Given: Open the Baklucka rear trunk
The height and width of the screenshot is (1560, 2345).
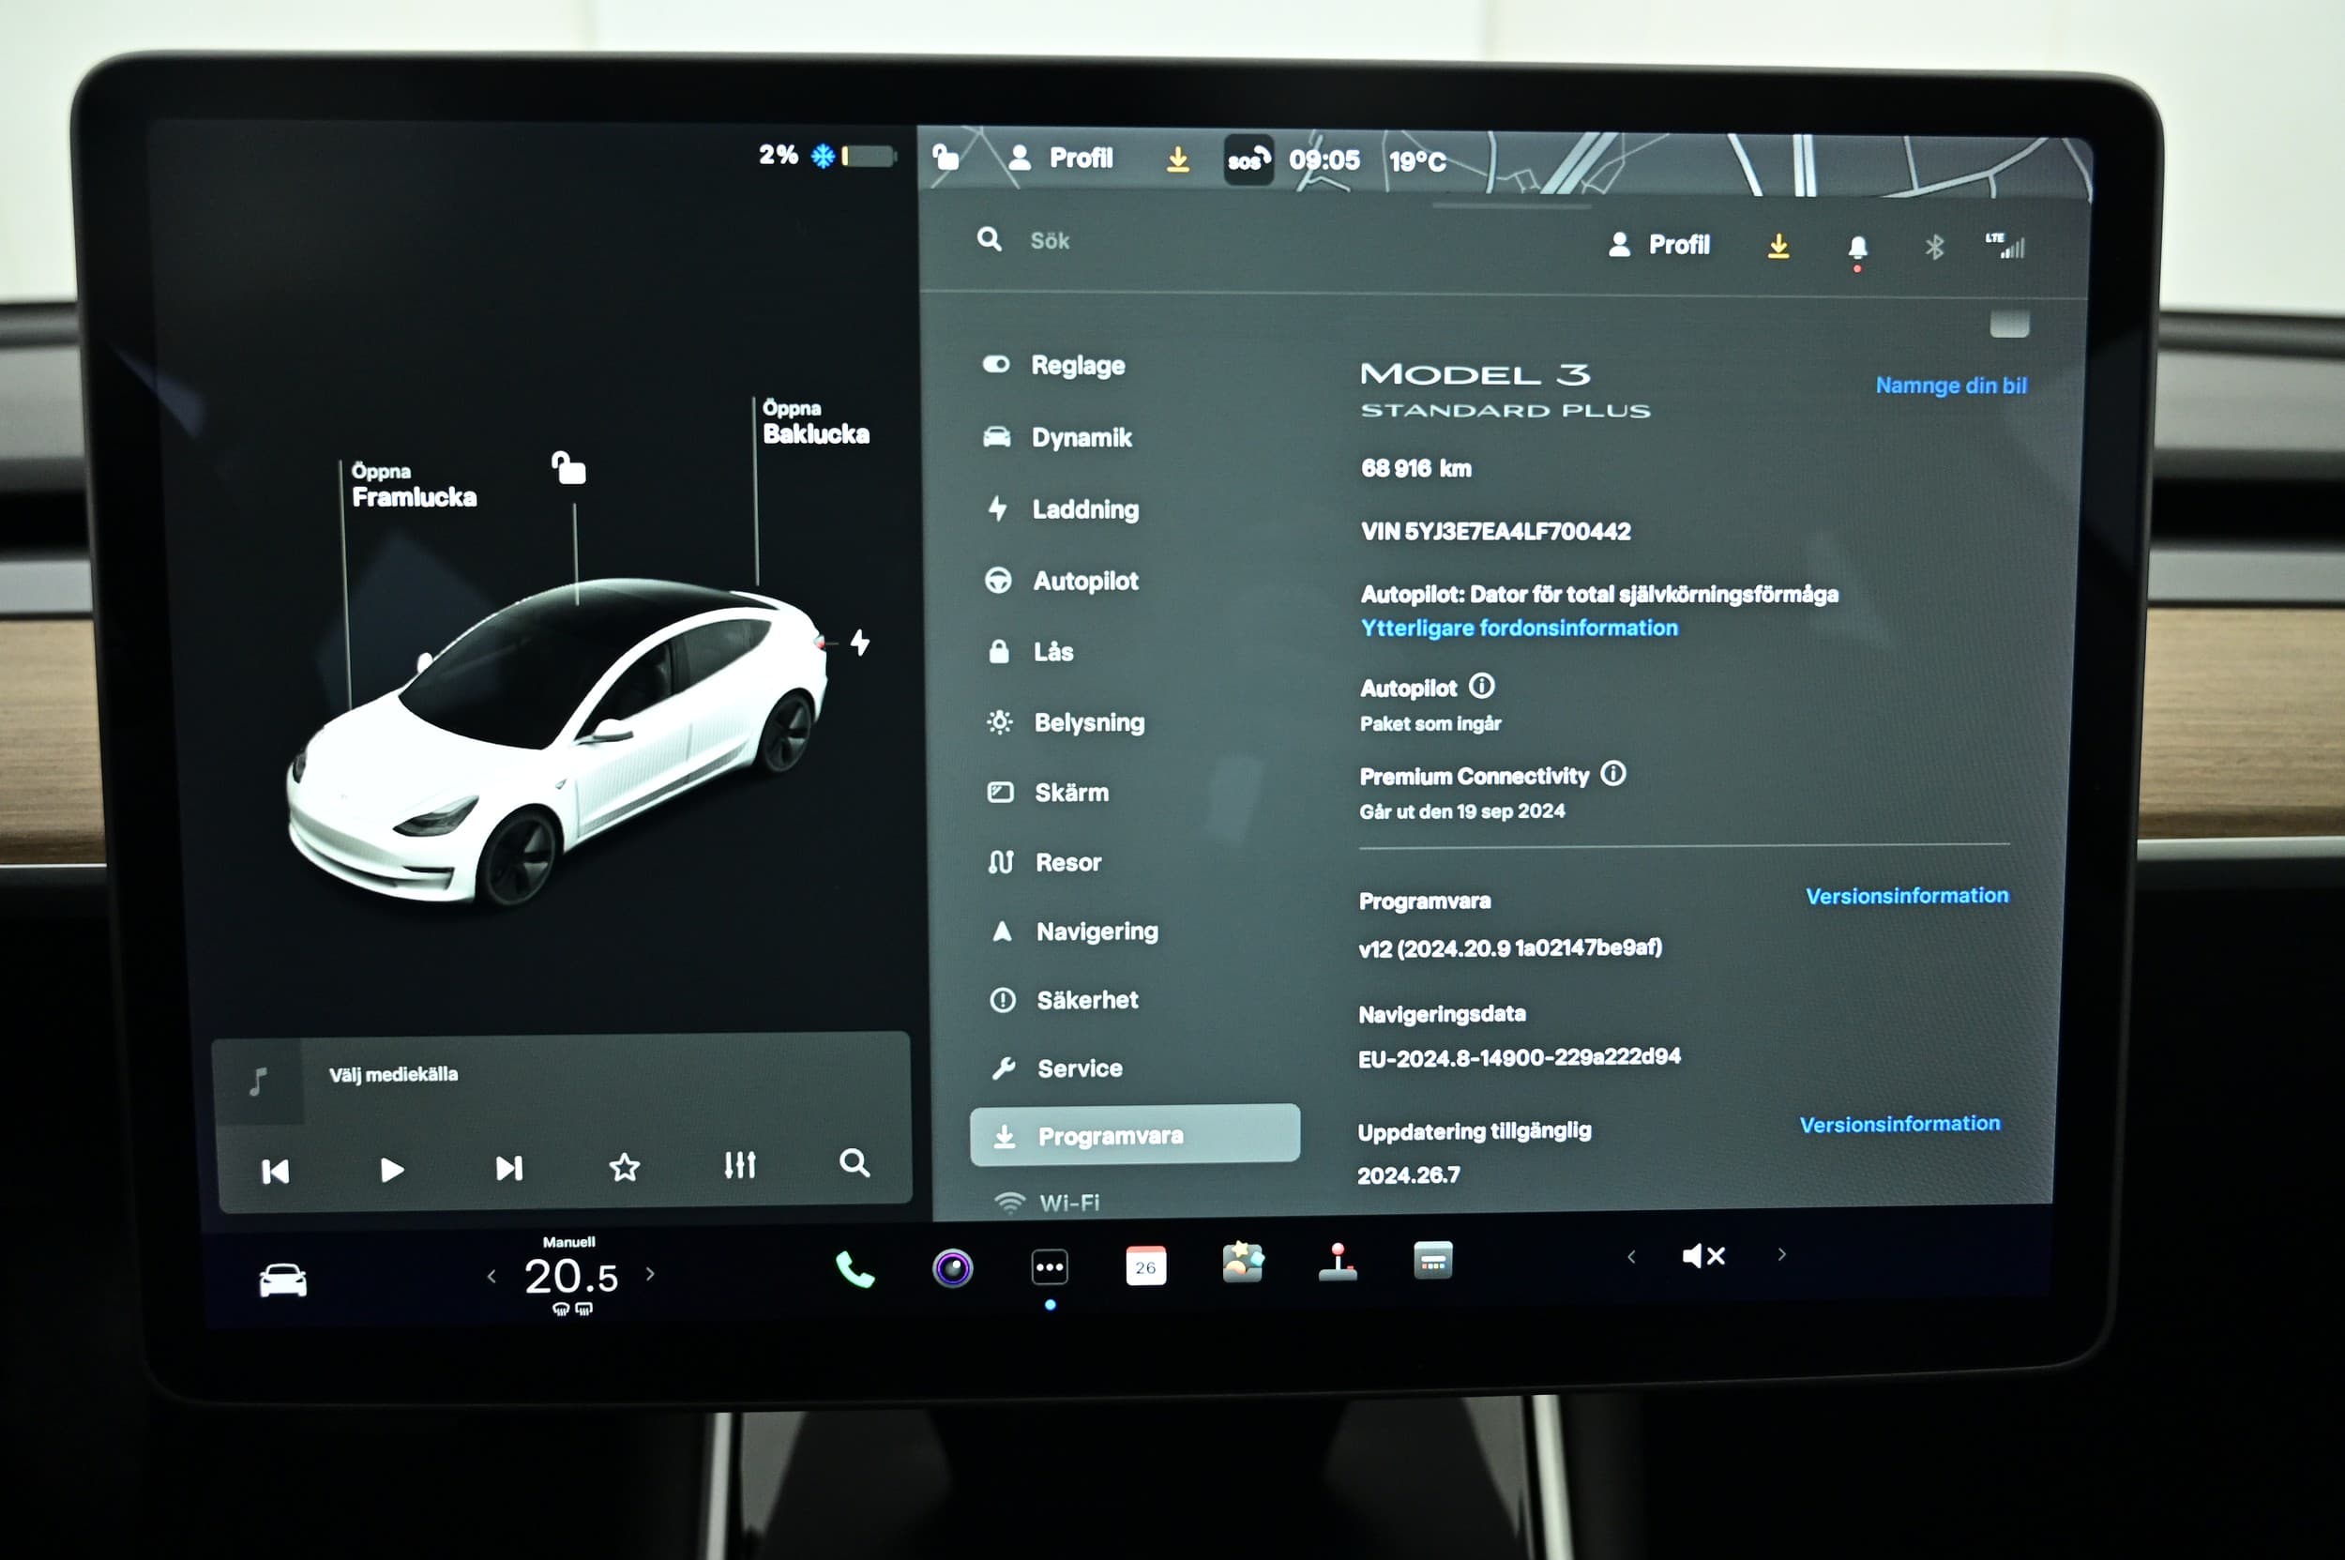Looking at the screenshot, I should click(x=816, y=423).
